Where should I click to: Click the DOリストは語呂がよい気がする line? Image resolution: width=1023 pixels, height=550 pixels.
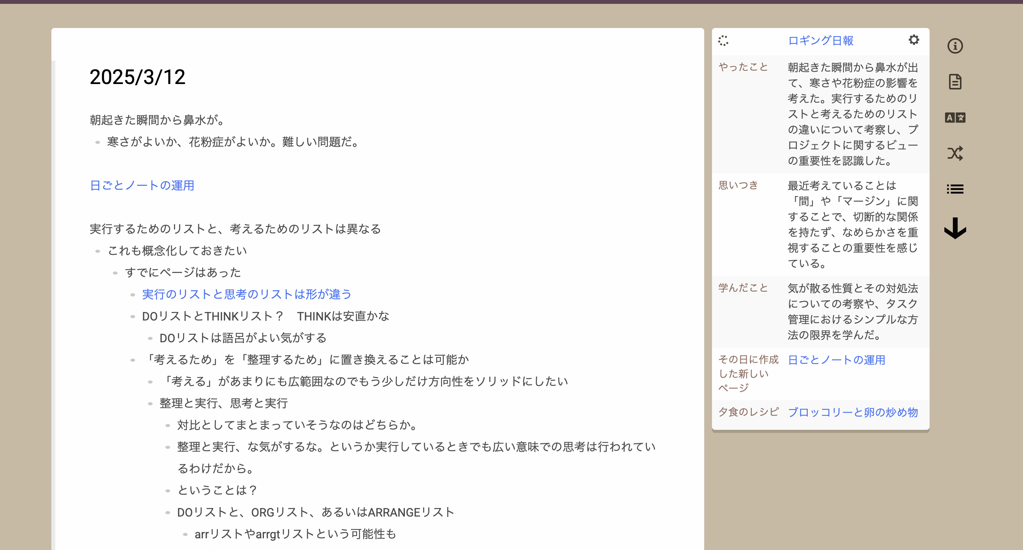[243, 338]
